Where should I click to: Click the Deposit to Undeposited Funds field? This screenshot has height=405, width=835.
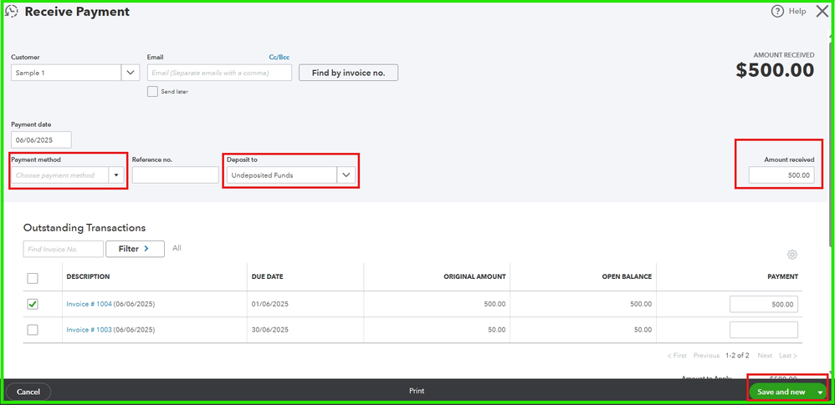click(282, 175)
